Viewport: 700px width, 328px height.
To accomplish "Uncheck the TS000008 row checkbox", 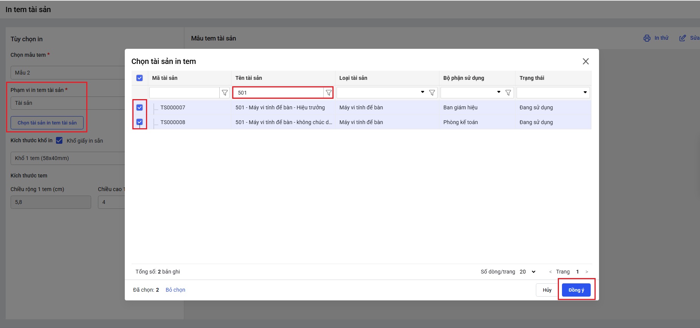I will pyautogui.click(x=140, y=122).
